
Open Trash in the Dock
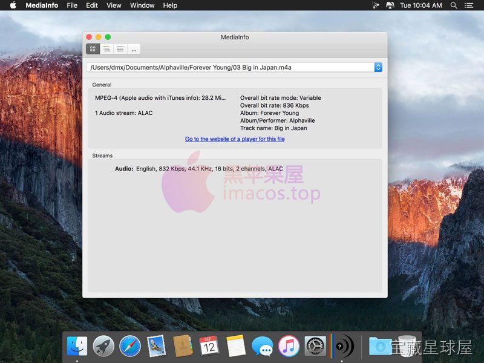point(407,346)
